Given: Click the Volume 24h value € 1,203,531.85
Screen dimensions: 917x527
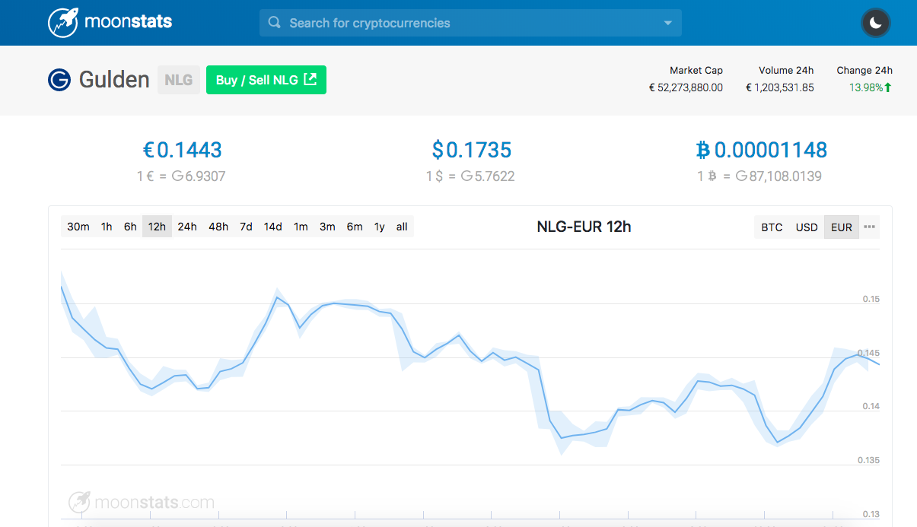Looking at the screenshot, I should tap(780, 87).
